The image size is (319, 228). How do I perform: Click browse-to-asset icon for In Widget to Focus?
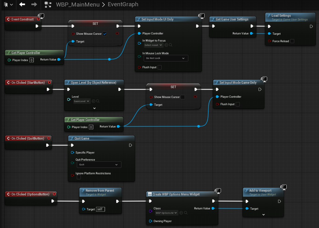[170, 45]
